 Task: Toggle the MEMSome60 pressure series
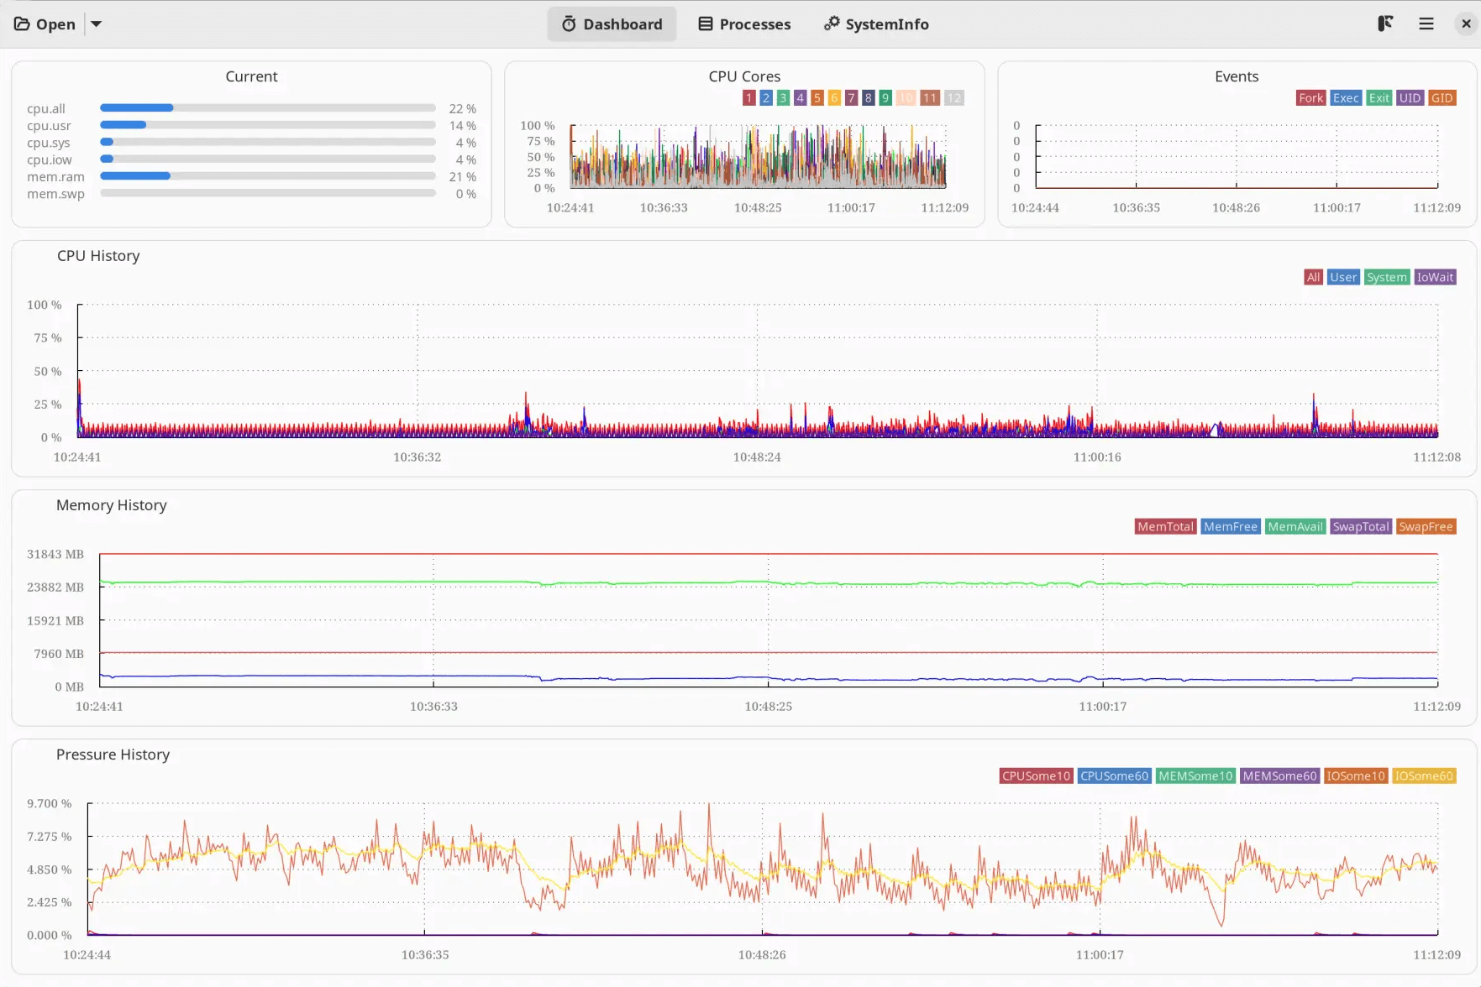[1280, 776]
